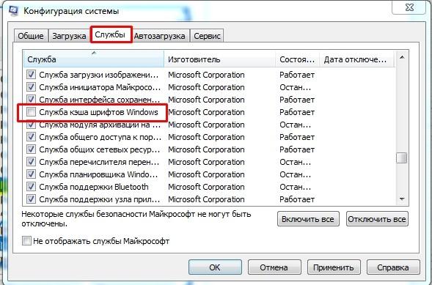Screen dimensions: 432x285
Task: Sort by Состояние column header
Action: pyautogui.click(x=297, y=59)
